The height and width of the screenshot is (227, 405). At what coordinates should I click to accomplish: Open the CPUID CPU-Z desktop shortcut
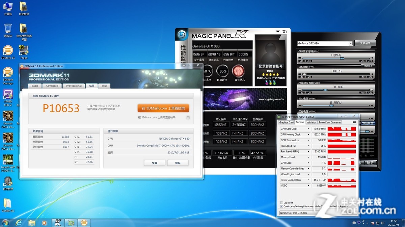tap(8, 98)
